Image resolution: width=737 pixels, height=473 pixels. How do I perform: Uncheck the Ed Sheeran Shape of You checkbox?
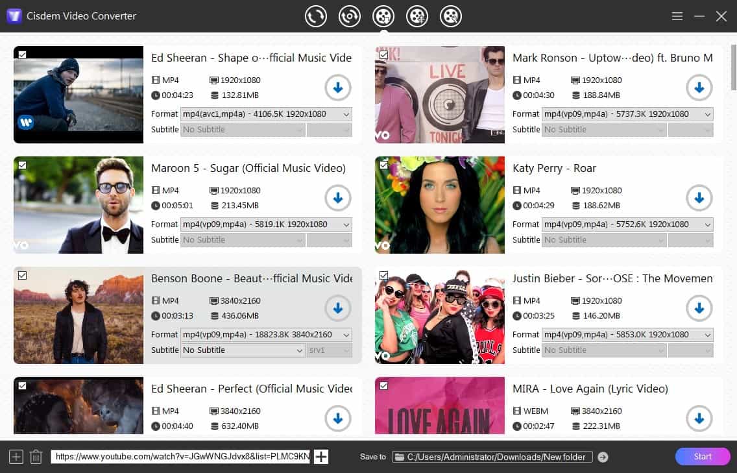[22, 55]
